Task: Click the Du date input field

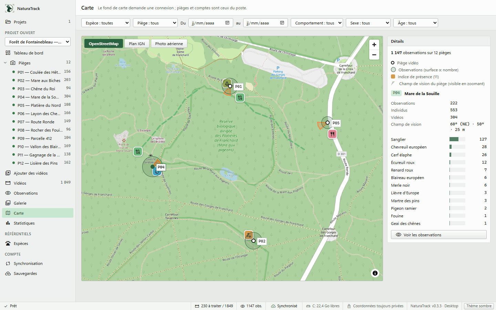Action: [x=210, y=23]
